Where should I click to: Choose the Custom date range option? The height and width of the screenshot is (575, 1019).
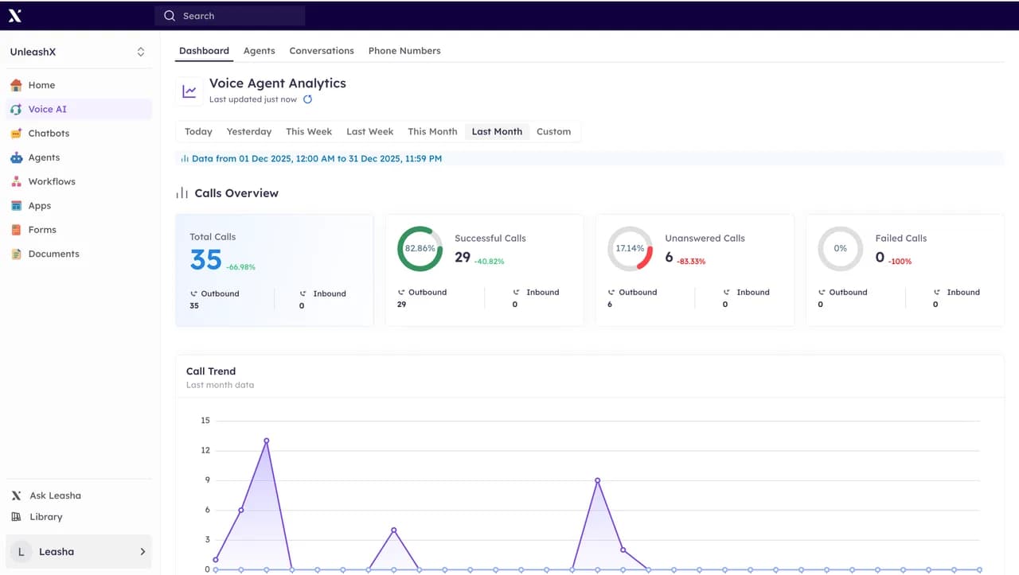[553, 132]
